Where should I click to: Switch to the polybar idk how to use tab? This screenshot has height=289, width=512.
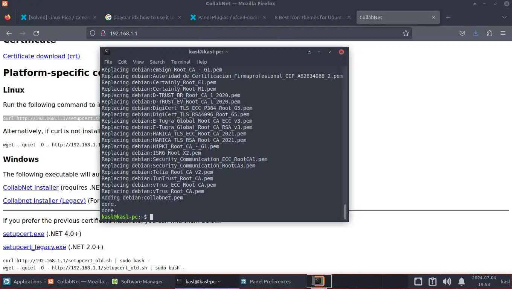tap(143, 17)
